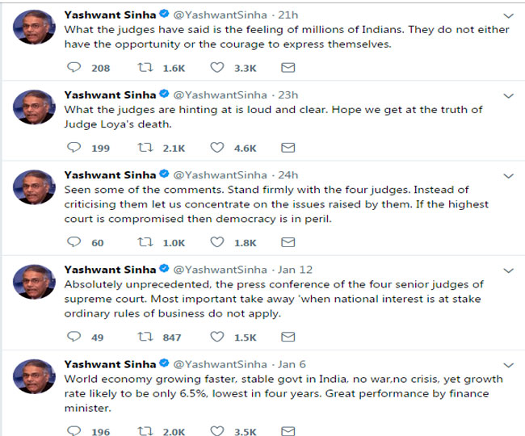Reply to the 21h tweet about judges' feeling
The image size is (525, 436).
[73, 68]
